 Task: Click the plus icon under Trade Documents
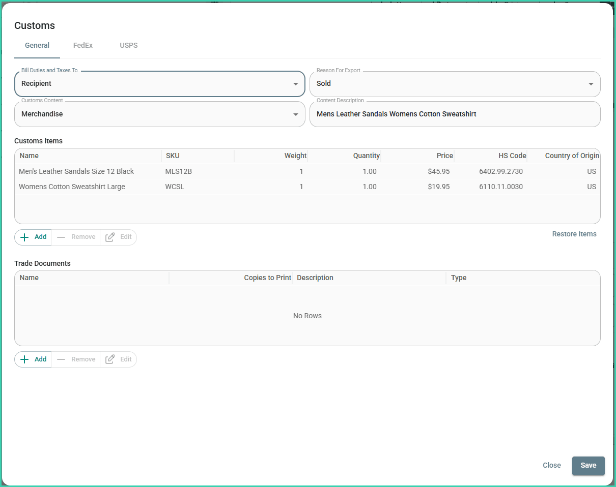pyautogui.click(x=24, y=359)
